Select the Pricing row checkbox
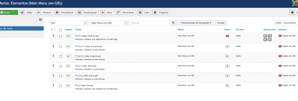The width and height of the screenshot is (298, 101). (x=61, y=76)
